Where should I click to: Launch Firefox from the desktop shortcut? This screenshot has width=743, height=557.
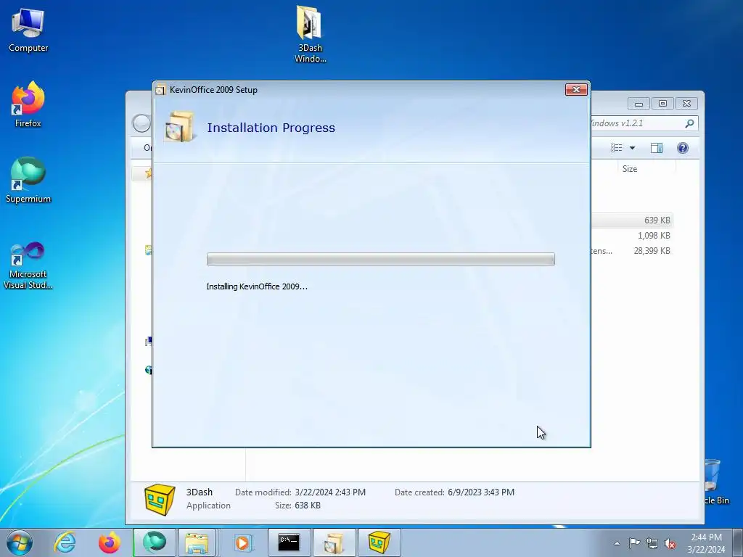pos(28,104)
